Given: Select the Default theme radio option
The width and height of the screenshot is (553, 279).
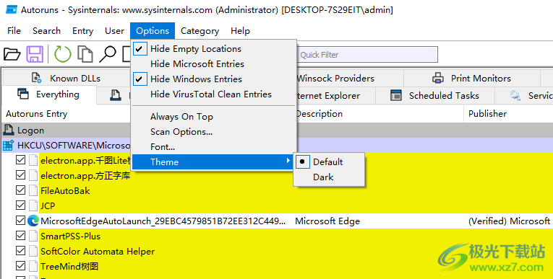Looking at the screenshot, I should click(x=328, y=161).
